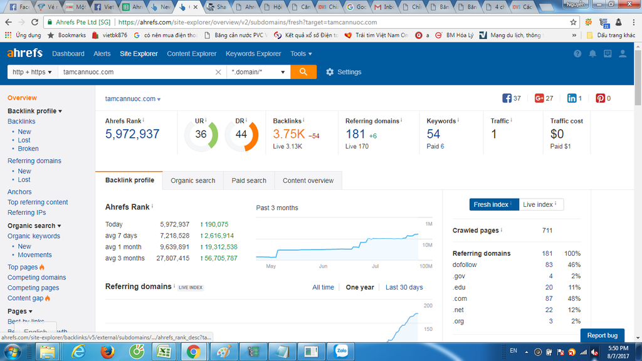The image size is (642, 361).
Task: Open the Chrome three-dot menu
Action: click(634, 22)
